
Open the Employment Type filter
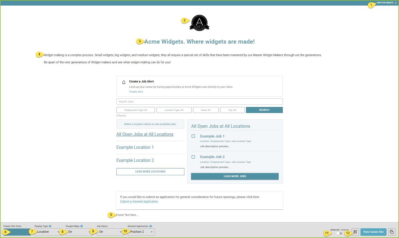coord(136,110)
